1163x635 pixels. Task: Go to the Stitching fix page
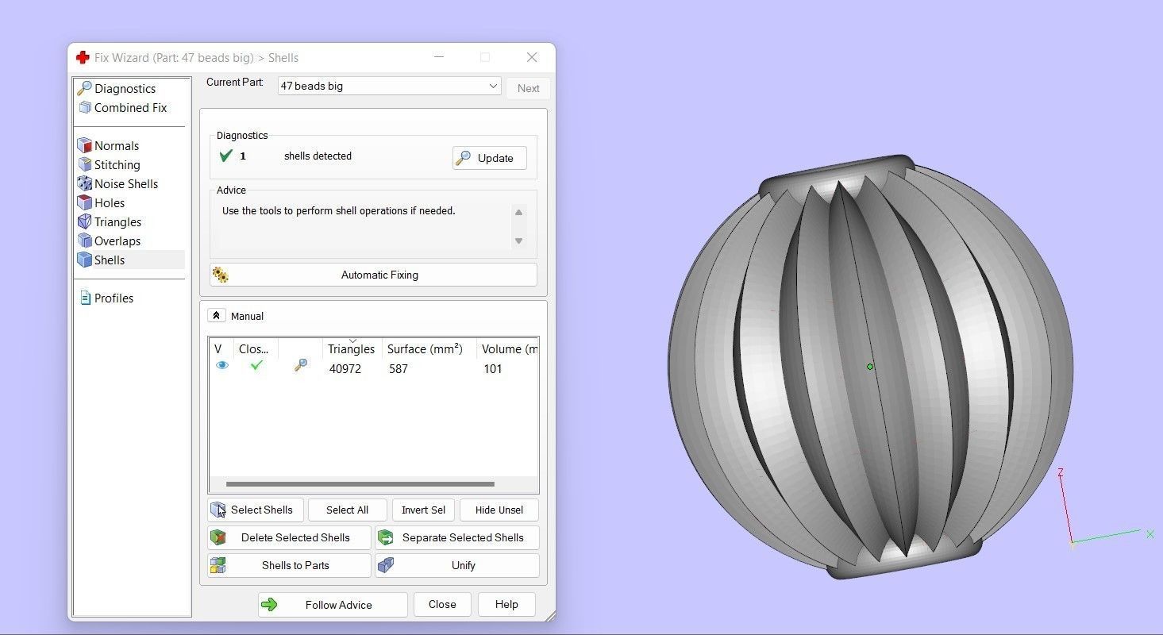(117, 164)
